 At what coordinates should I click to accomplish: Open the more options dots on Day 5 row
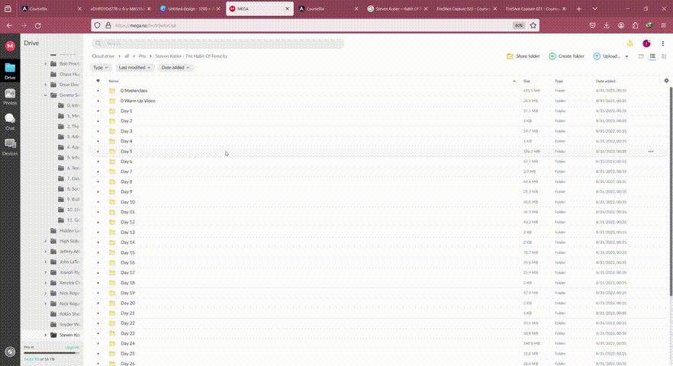pos(651,152)
